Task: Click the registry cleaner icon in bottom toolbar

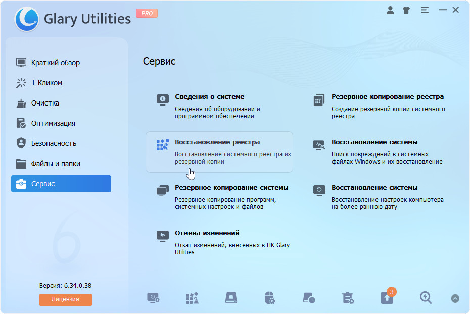Action: [192, 298]
